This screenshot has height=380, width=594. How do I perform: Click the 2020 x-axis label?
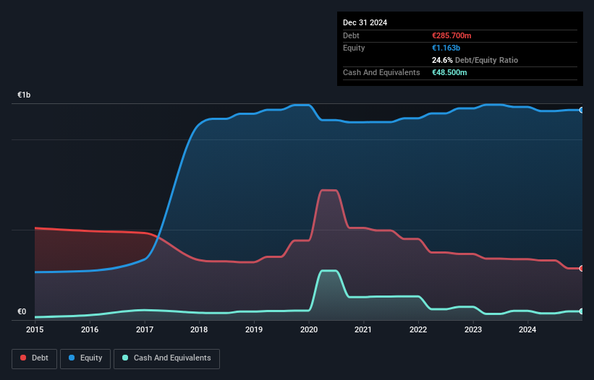[x=309, y=329]
